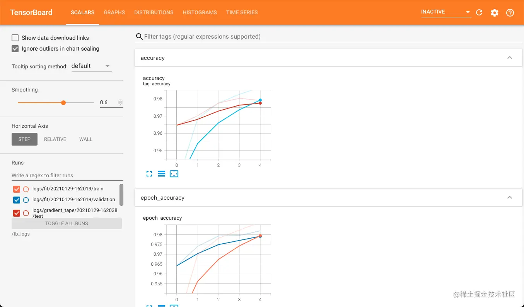
Task: Collapse the accuracy section
Action: (x=510, y=58)
